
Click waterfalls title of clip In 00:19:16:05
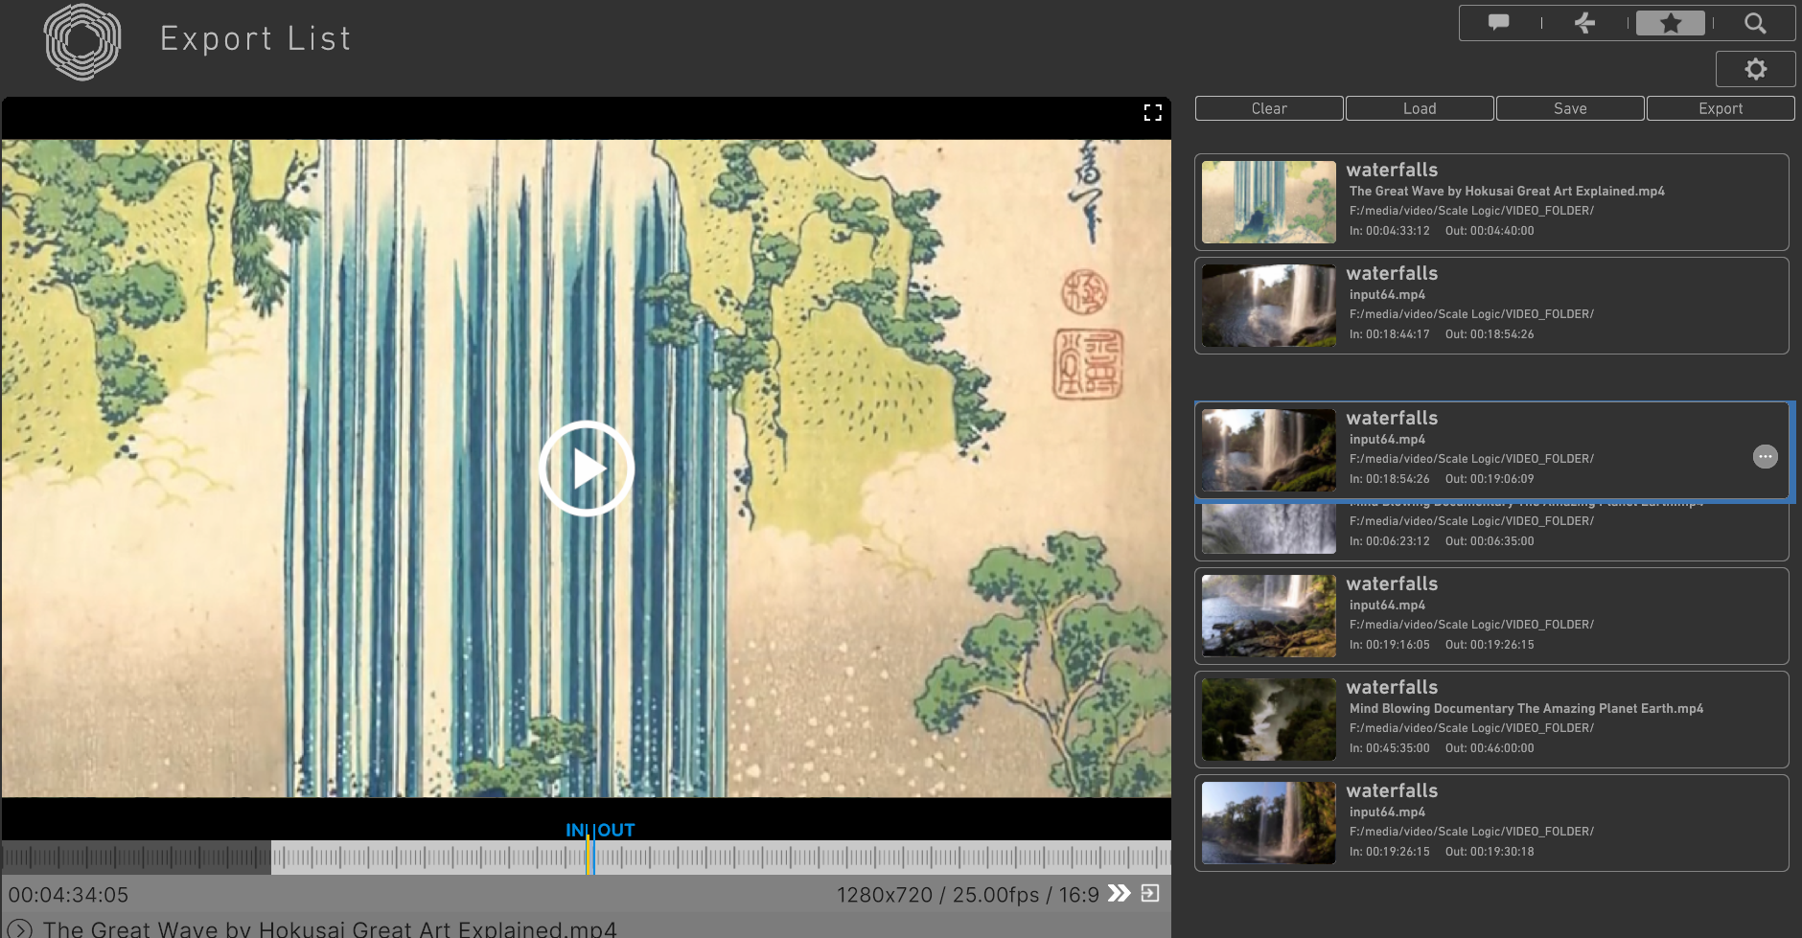[x=1392, y=584]
